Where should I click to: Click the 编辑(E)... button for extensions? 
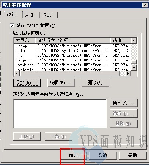(x=61, y=83)
